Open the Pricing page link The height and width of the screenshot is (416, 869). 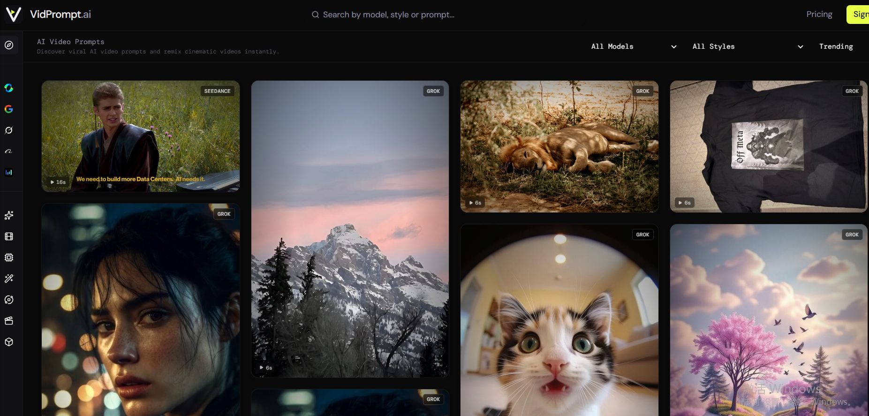pyautogui.click(x=819, y=14)
